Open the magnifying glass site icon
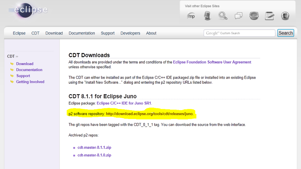 (223, 16)
